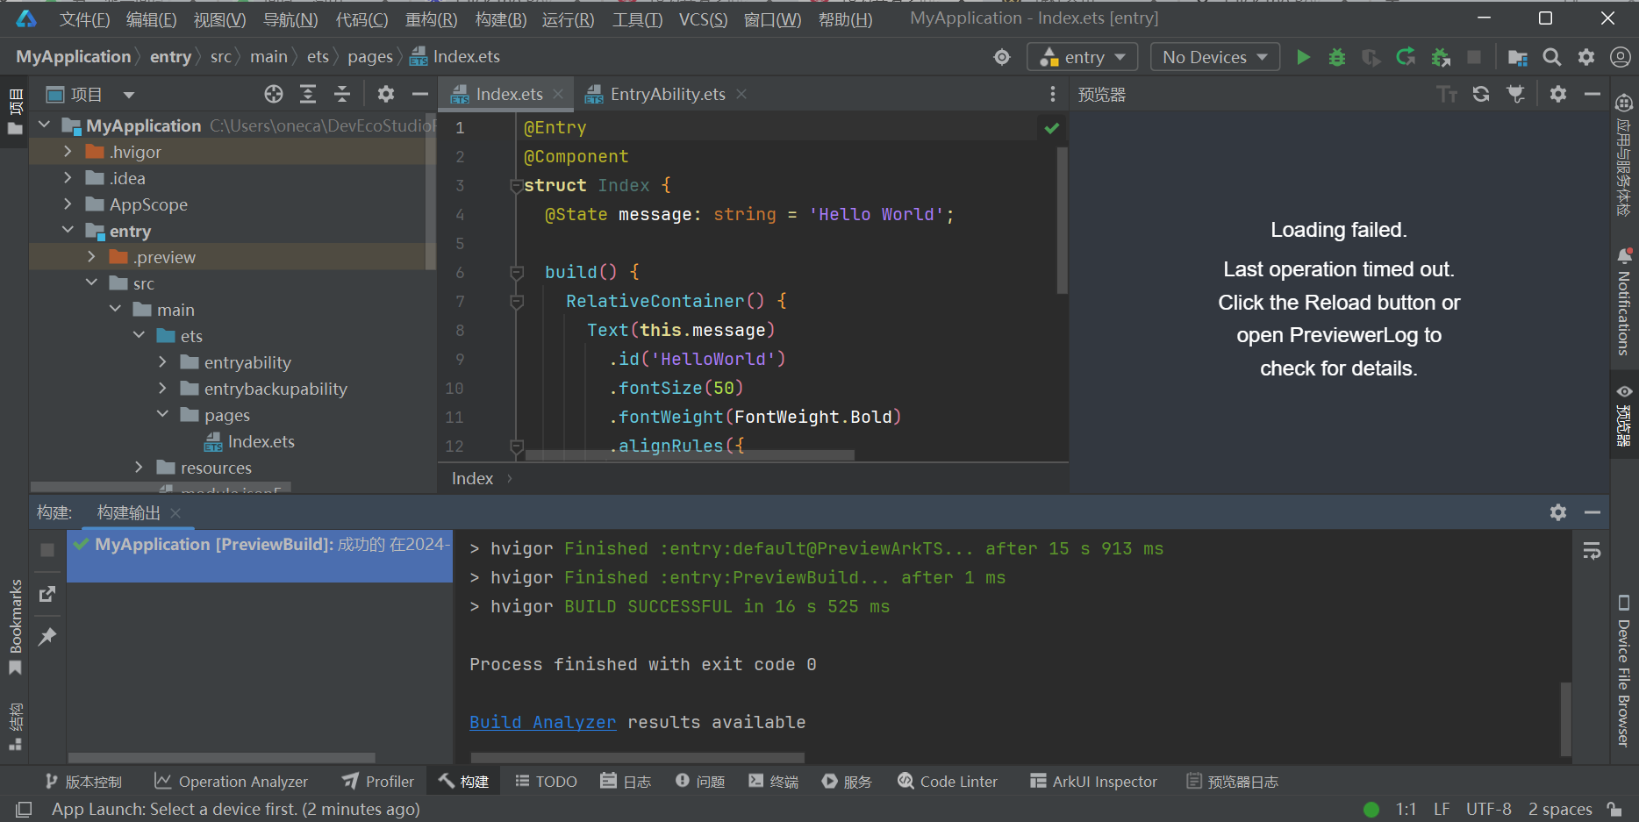Open IDE settings gear in top toolbar
1639x822 pixels.
click(x=1586, y=57)
